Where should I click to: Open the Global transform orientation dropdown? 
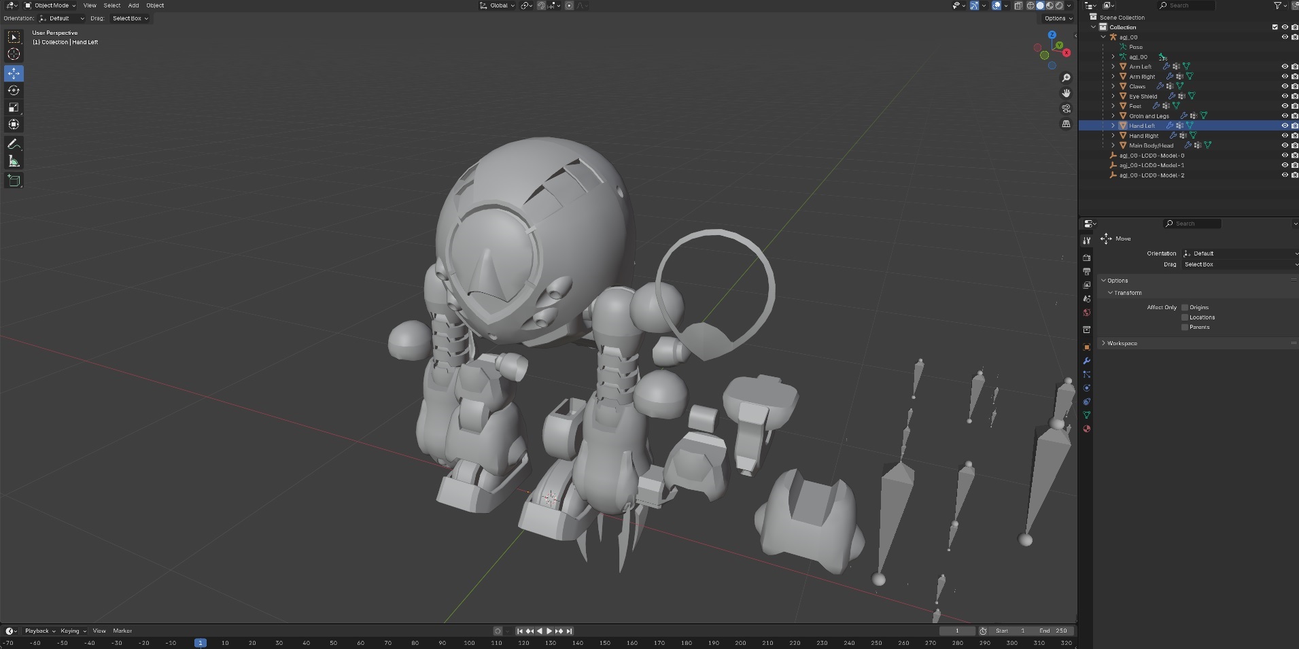(498, 5)
